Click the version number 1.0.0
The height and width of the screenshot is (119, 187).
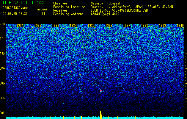point(40,2)
